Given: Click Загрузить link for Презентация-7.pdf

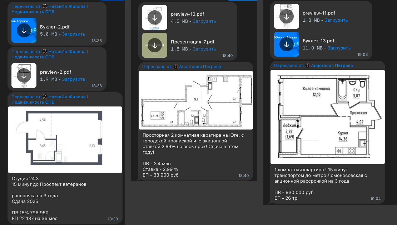Looking at the screenshot, I should (204, 49).
